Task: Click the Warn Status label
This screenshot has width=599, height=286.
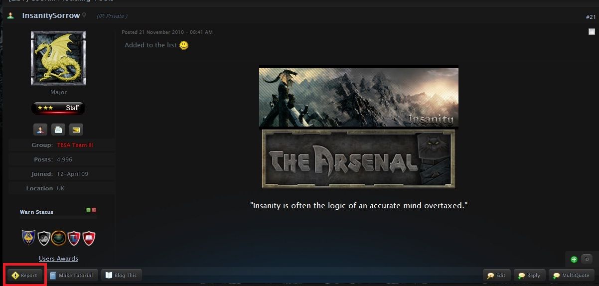Action: 36,212
